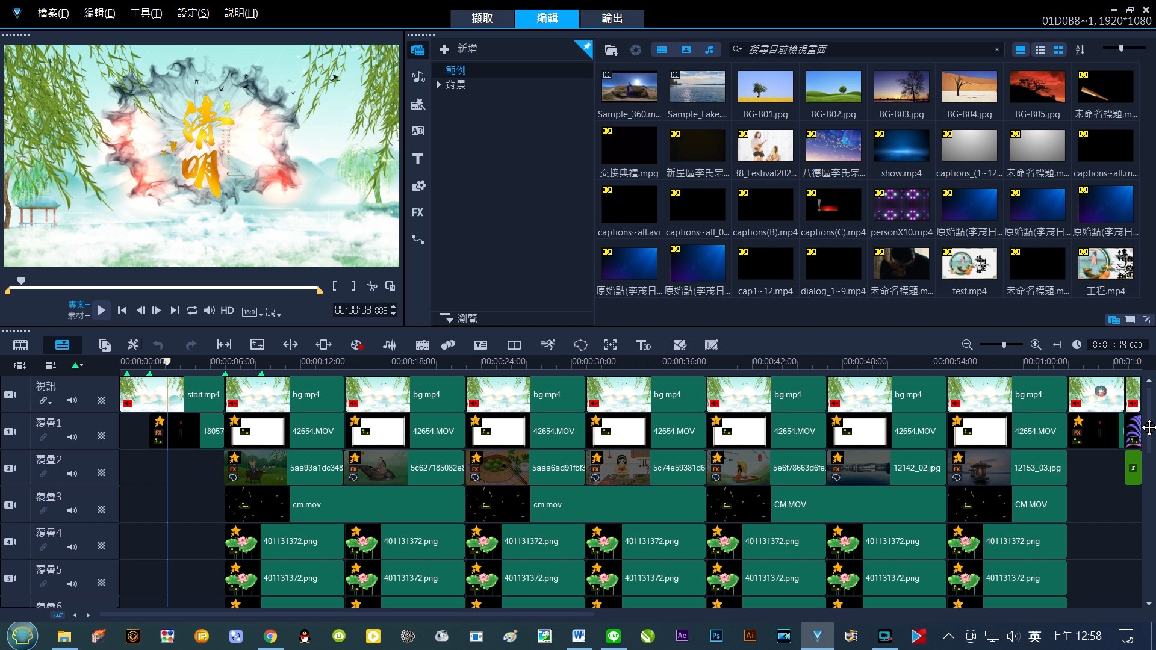The width and height of the screenshot is (1156, 650).
Task: Open the multi-camera editor tool
Action: click(x=514, y=345)
